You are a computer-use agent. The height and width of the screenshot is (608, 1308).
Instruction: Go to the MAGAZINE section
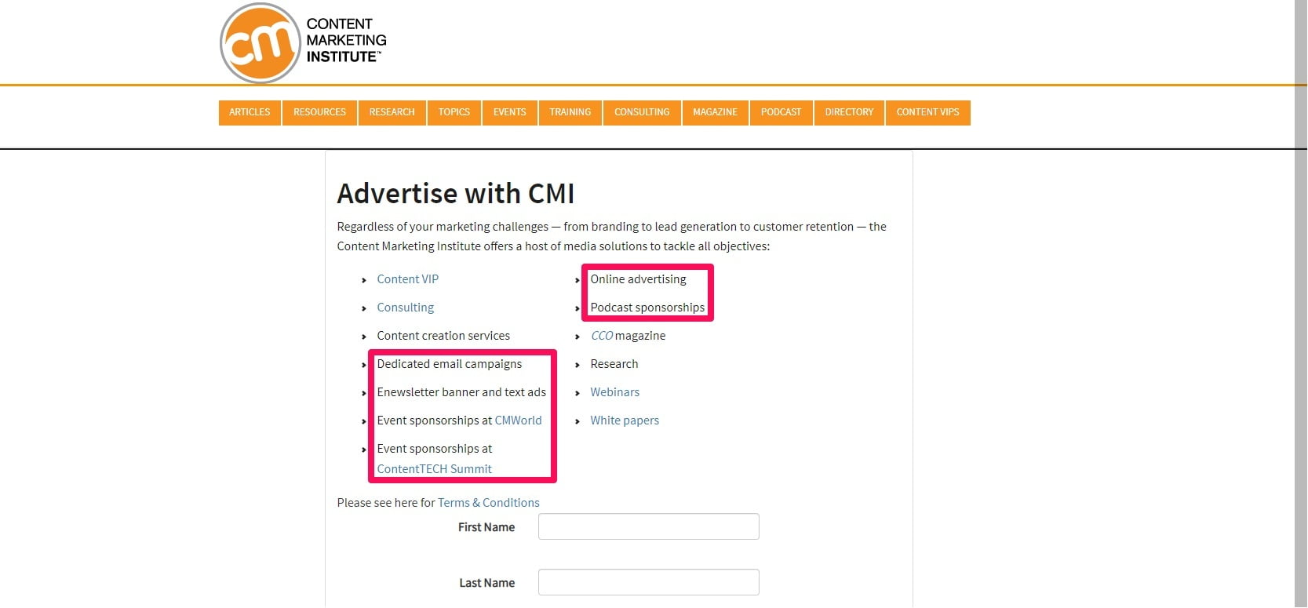pos(715,112)
